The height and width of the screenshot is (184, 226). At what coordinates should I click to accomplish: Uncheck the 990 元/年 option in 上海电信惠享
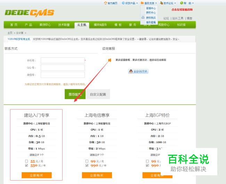pos(87,165)
